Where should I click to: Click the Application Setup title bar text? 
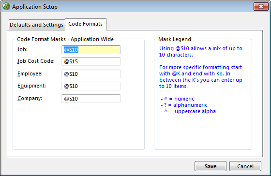click(x=35, y=7)
